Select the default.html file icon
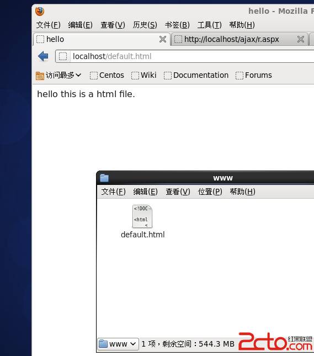This screenshot has height=356, width=314. click(x=142, y=216)
